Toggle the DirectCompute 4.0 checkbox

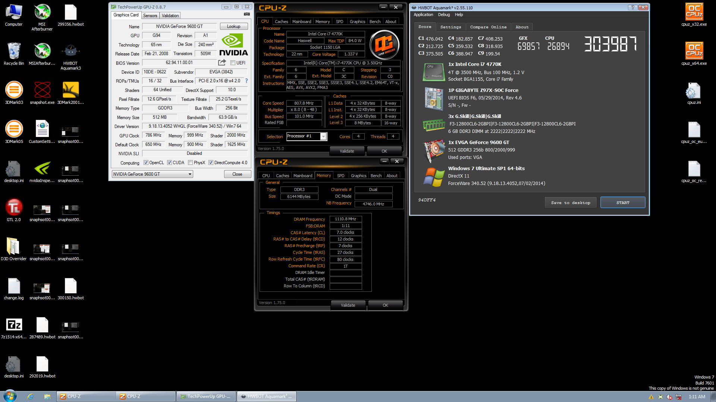coord(211,163)
